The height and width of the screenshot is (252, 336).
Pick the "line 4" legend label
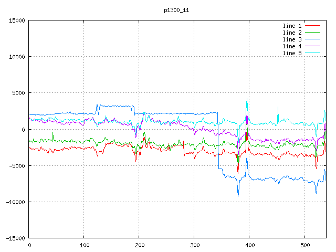pos(292,46)
